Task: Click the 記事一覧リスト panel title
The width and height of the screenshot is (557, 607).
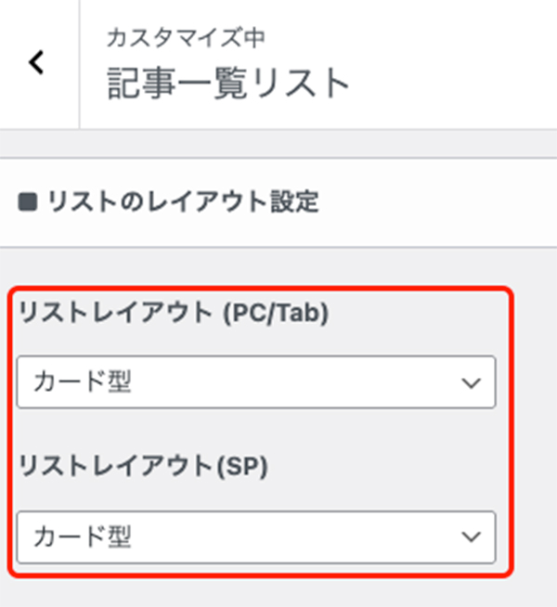Action: tap(228, 84)
